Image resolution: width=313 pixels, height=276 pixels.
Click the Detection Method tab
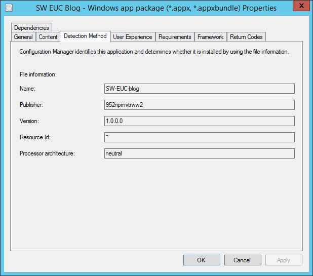tap(85, 36)
